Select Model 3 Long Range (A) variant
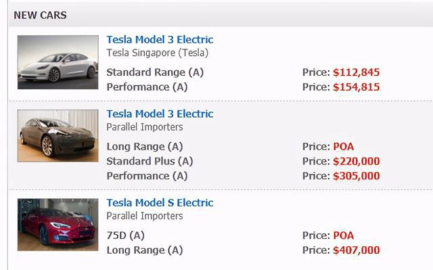The height and width of the screenshot is (270, 433). tap(145, 147)
